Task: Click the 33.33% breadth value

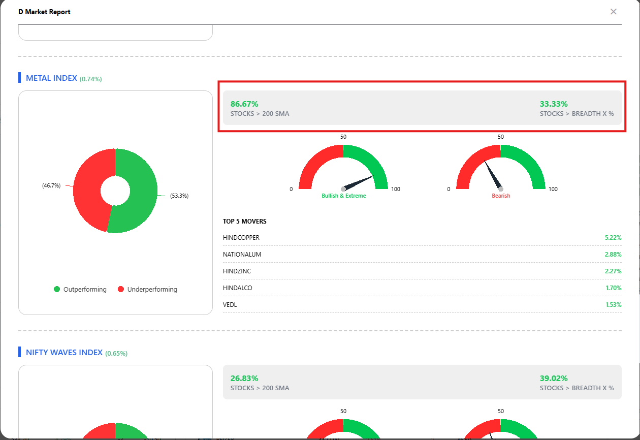Action: (x=554, y=104)
